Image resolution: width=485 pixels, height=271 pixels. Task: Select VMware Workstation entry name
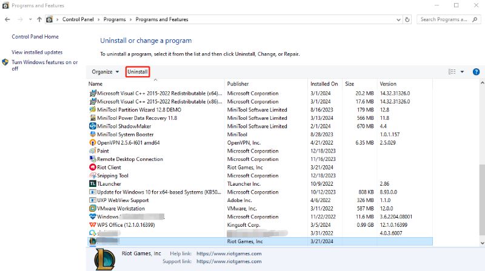click(x=121, y=208)
